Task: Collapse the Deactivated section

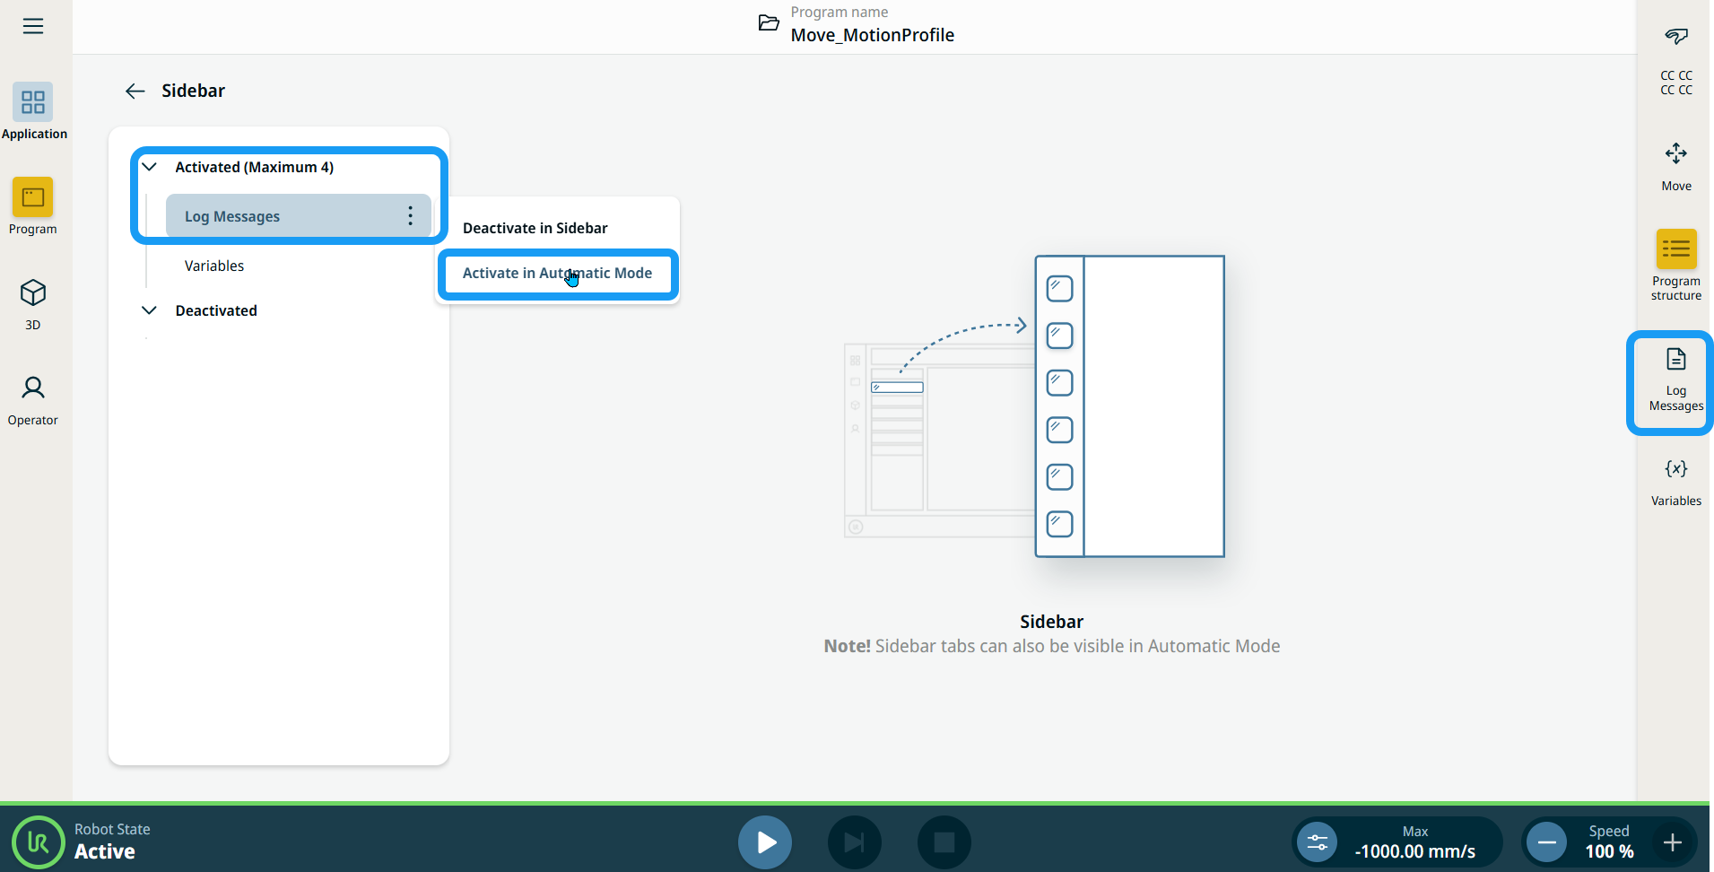Action: (x=150, y=310)
